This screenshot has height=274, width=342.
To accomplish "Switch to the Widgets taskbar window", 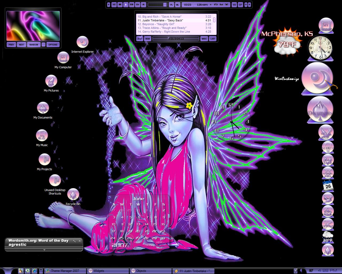I will 108,271.
